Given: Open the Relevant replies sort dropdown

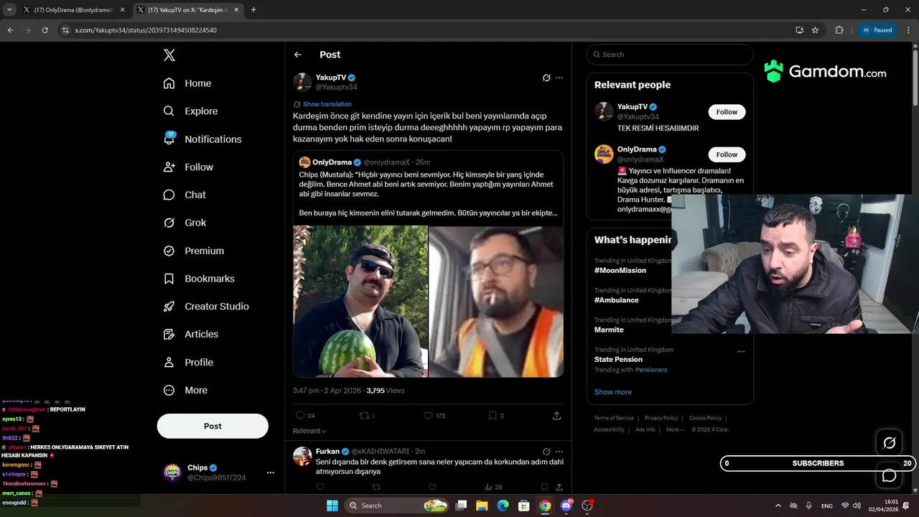Looking at the screenshot, I should tap(309, 431).
